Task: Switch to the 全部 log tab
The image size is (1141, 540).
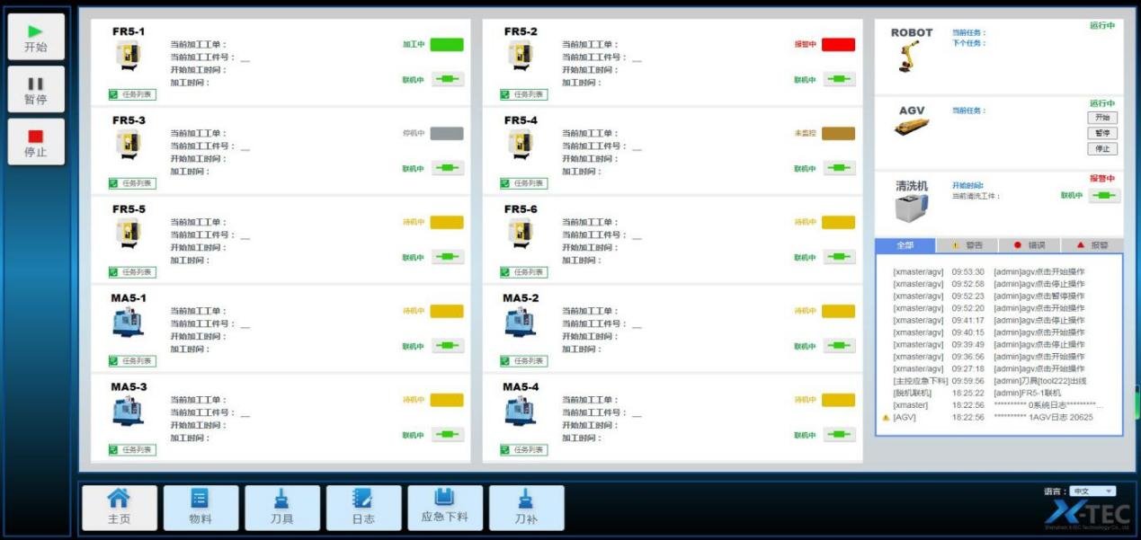Action: tap(905, 245)
